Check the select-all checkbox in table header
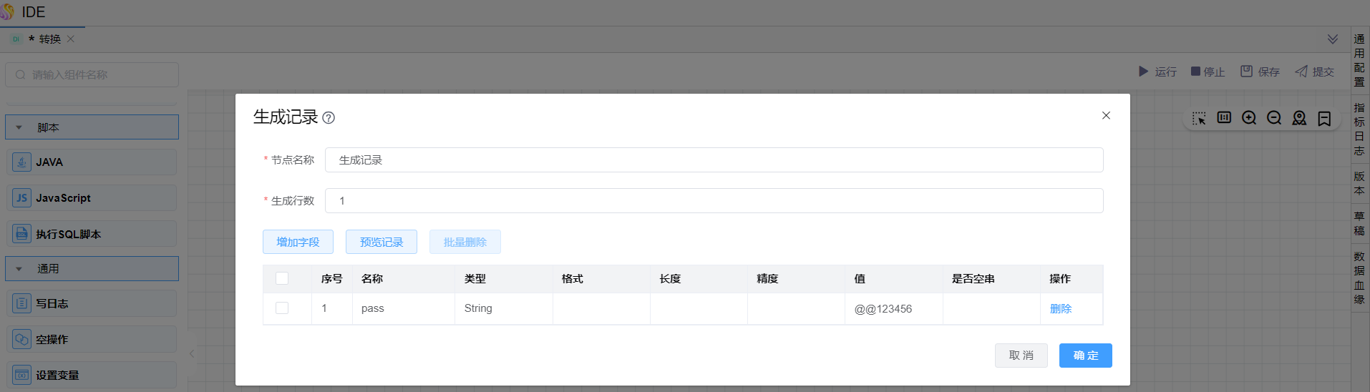 pos(282,278)
